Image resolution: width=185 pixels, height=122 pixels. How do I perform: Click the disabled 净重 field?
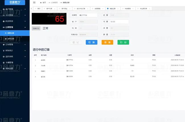pos(119,28)
